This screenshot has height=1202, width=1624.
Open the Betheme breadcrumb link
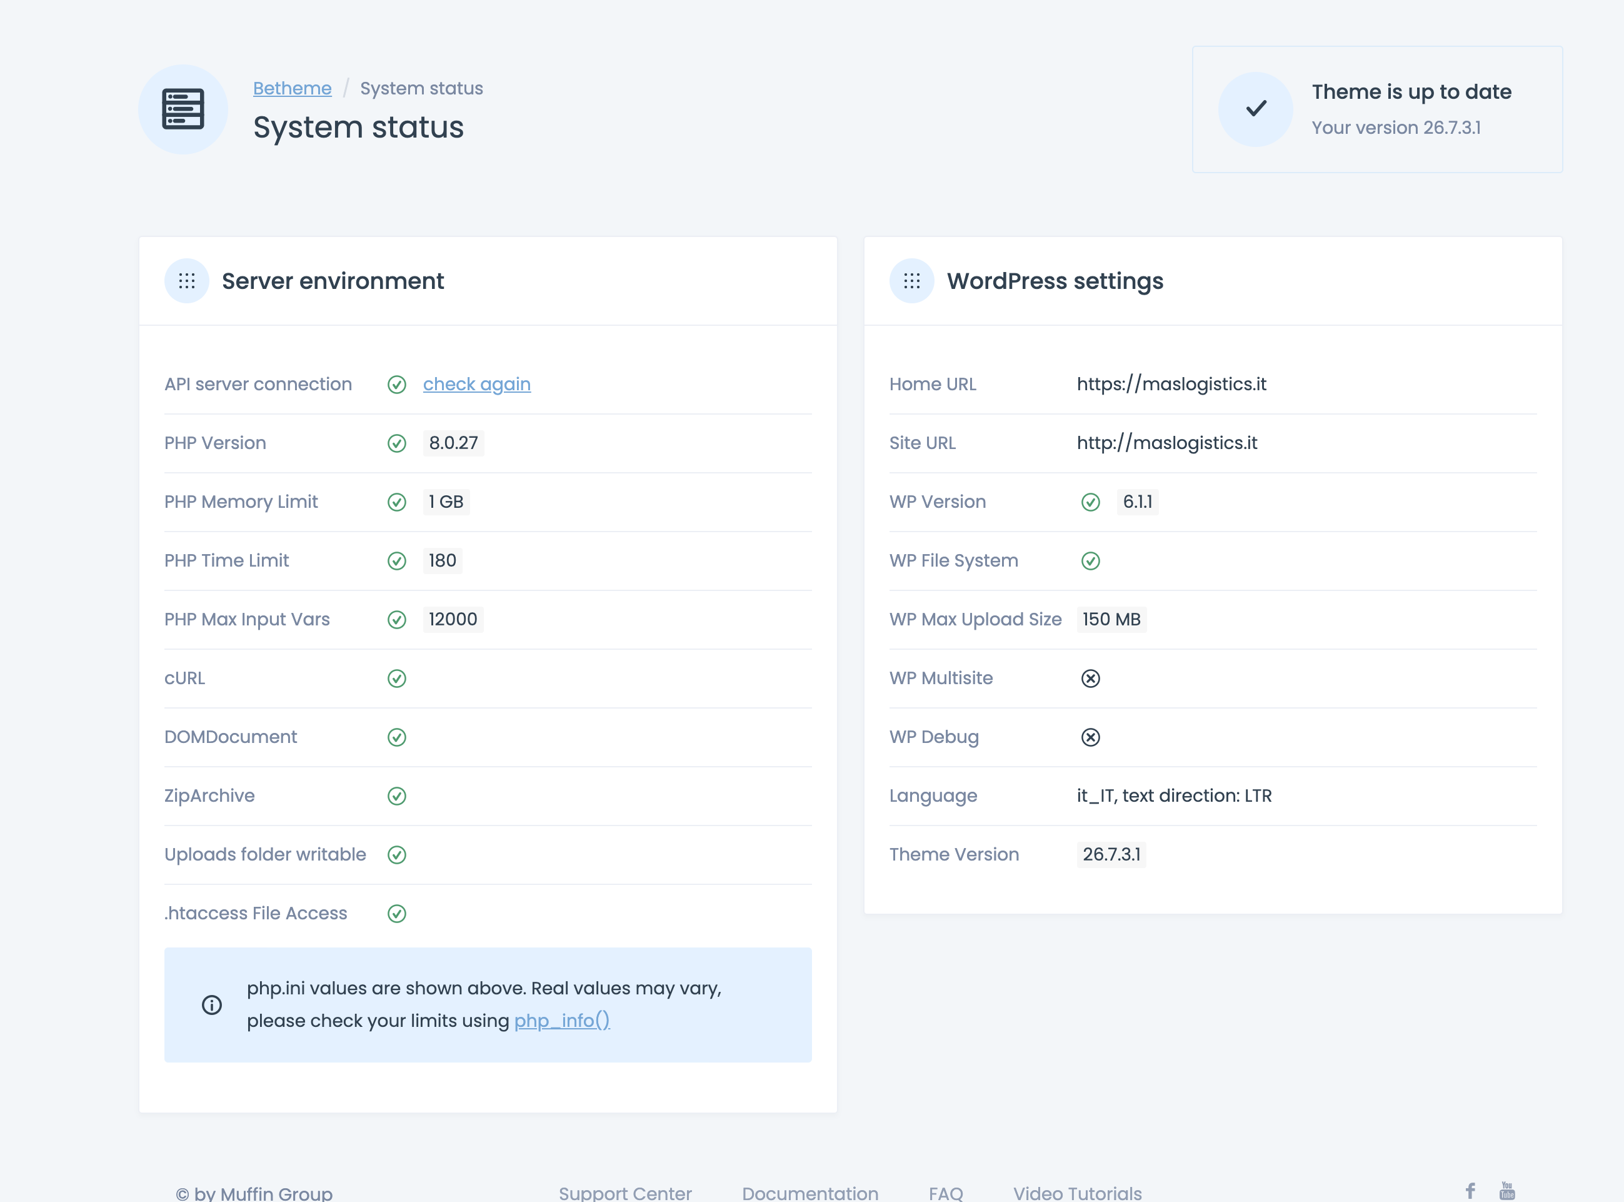coord(292,88)
